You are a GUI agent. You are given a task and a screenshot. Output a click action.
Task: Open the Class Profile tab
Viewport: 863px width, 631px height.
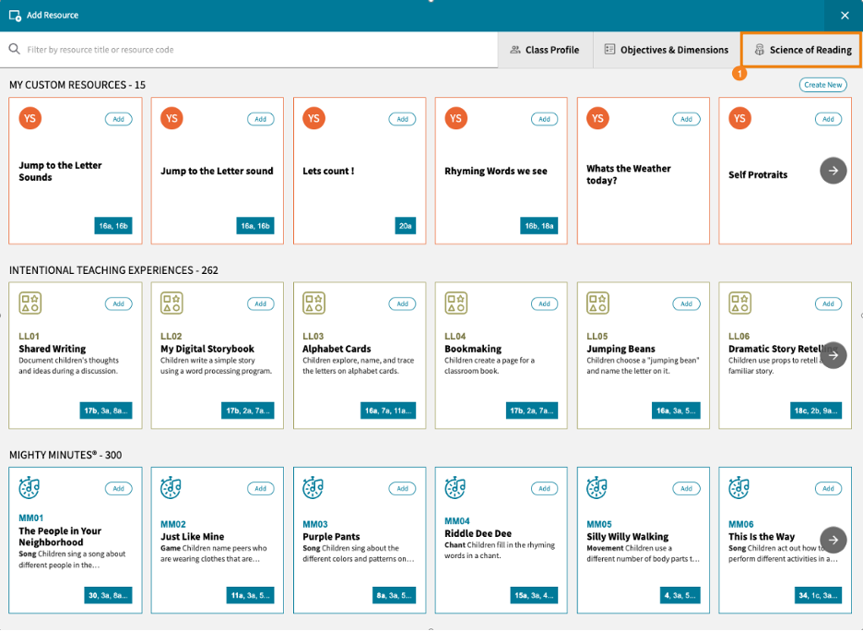[544, 50]
